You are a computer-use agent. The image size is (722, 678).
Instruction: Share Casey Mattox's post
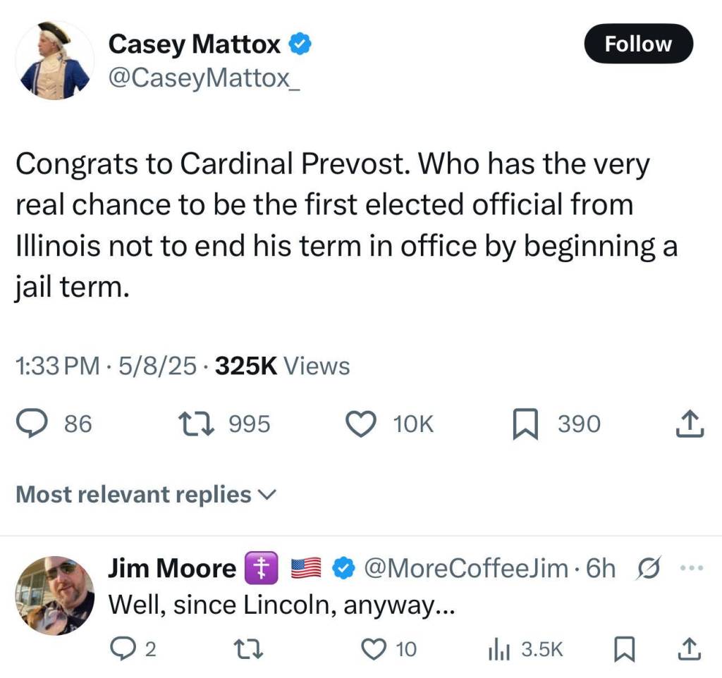pos(690,424)
